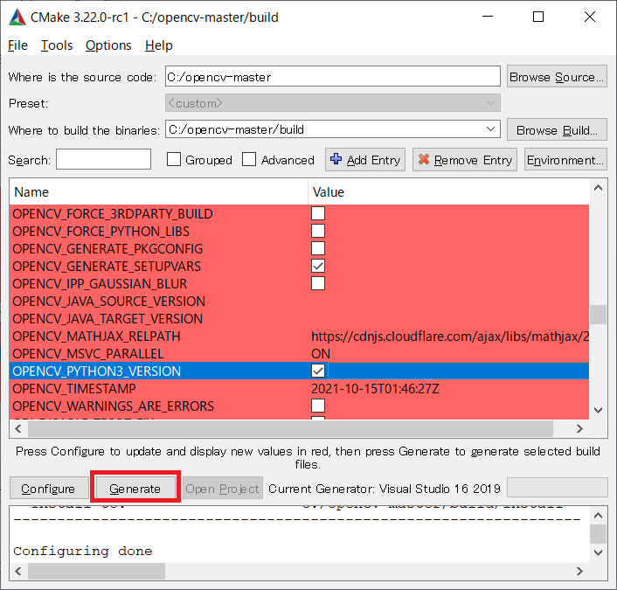Click the entry list scroll up arrow
The width and height of the screenshot is (617, 590).
point(598,188)
